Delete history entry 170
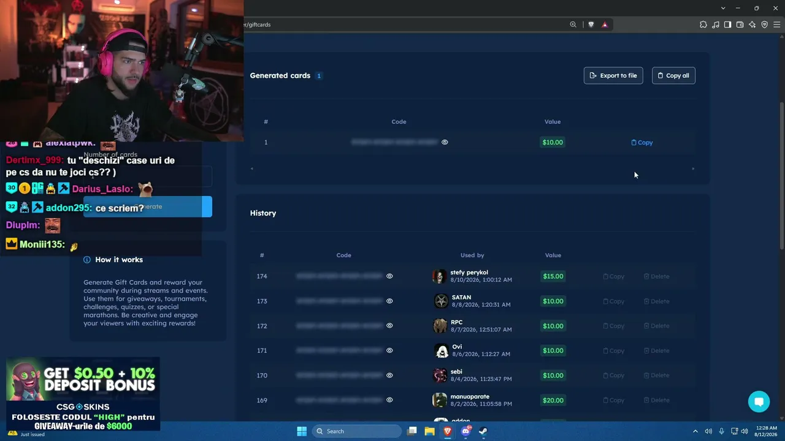785x441 pixels. click(x=656, y=375)
